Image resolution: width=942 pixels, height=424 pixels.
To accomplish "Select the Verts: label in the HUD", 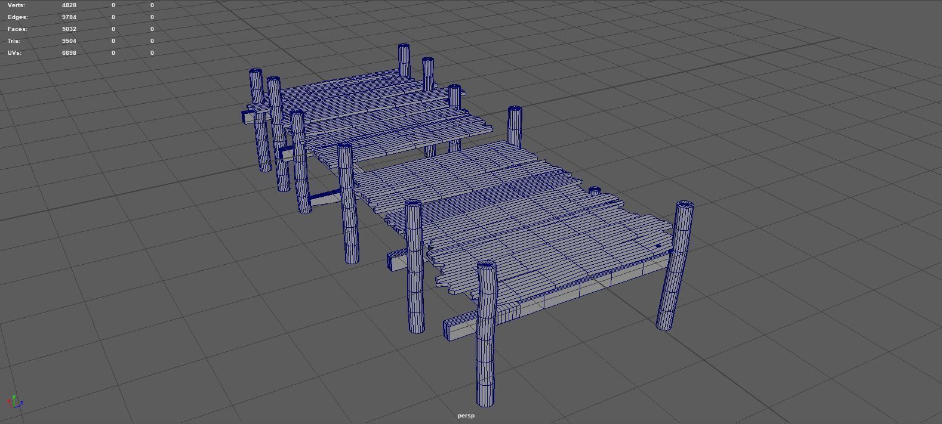I will coord(16,5).
